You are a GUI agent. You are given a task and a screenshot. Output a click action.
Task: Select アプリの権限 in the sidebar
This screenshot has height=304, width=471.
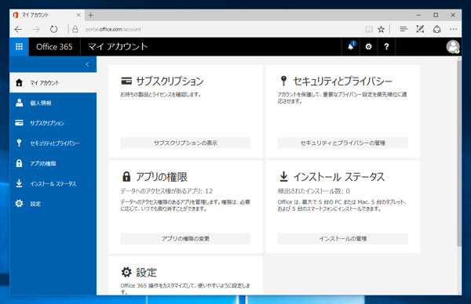click(x=53, y=164)
